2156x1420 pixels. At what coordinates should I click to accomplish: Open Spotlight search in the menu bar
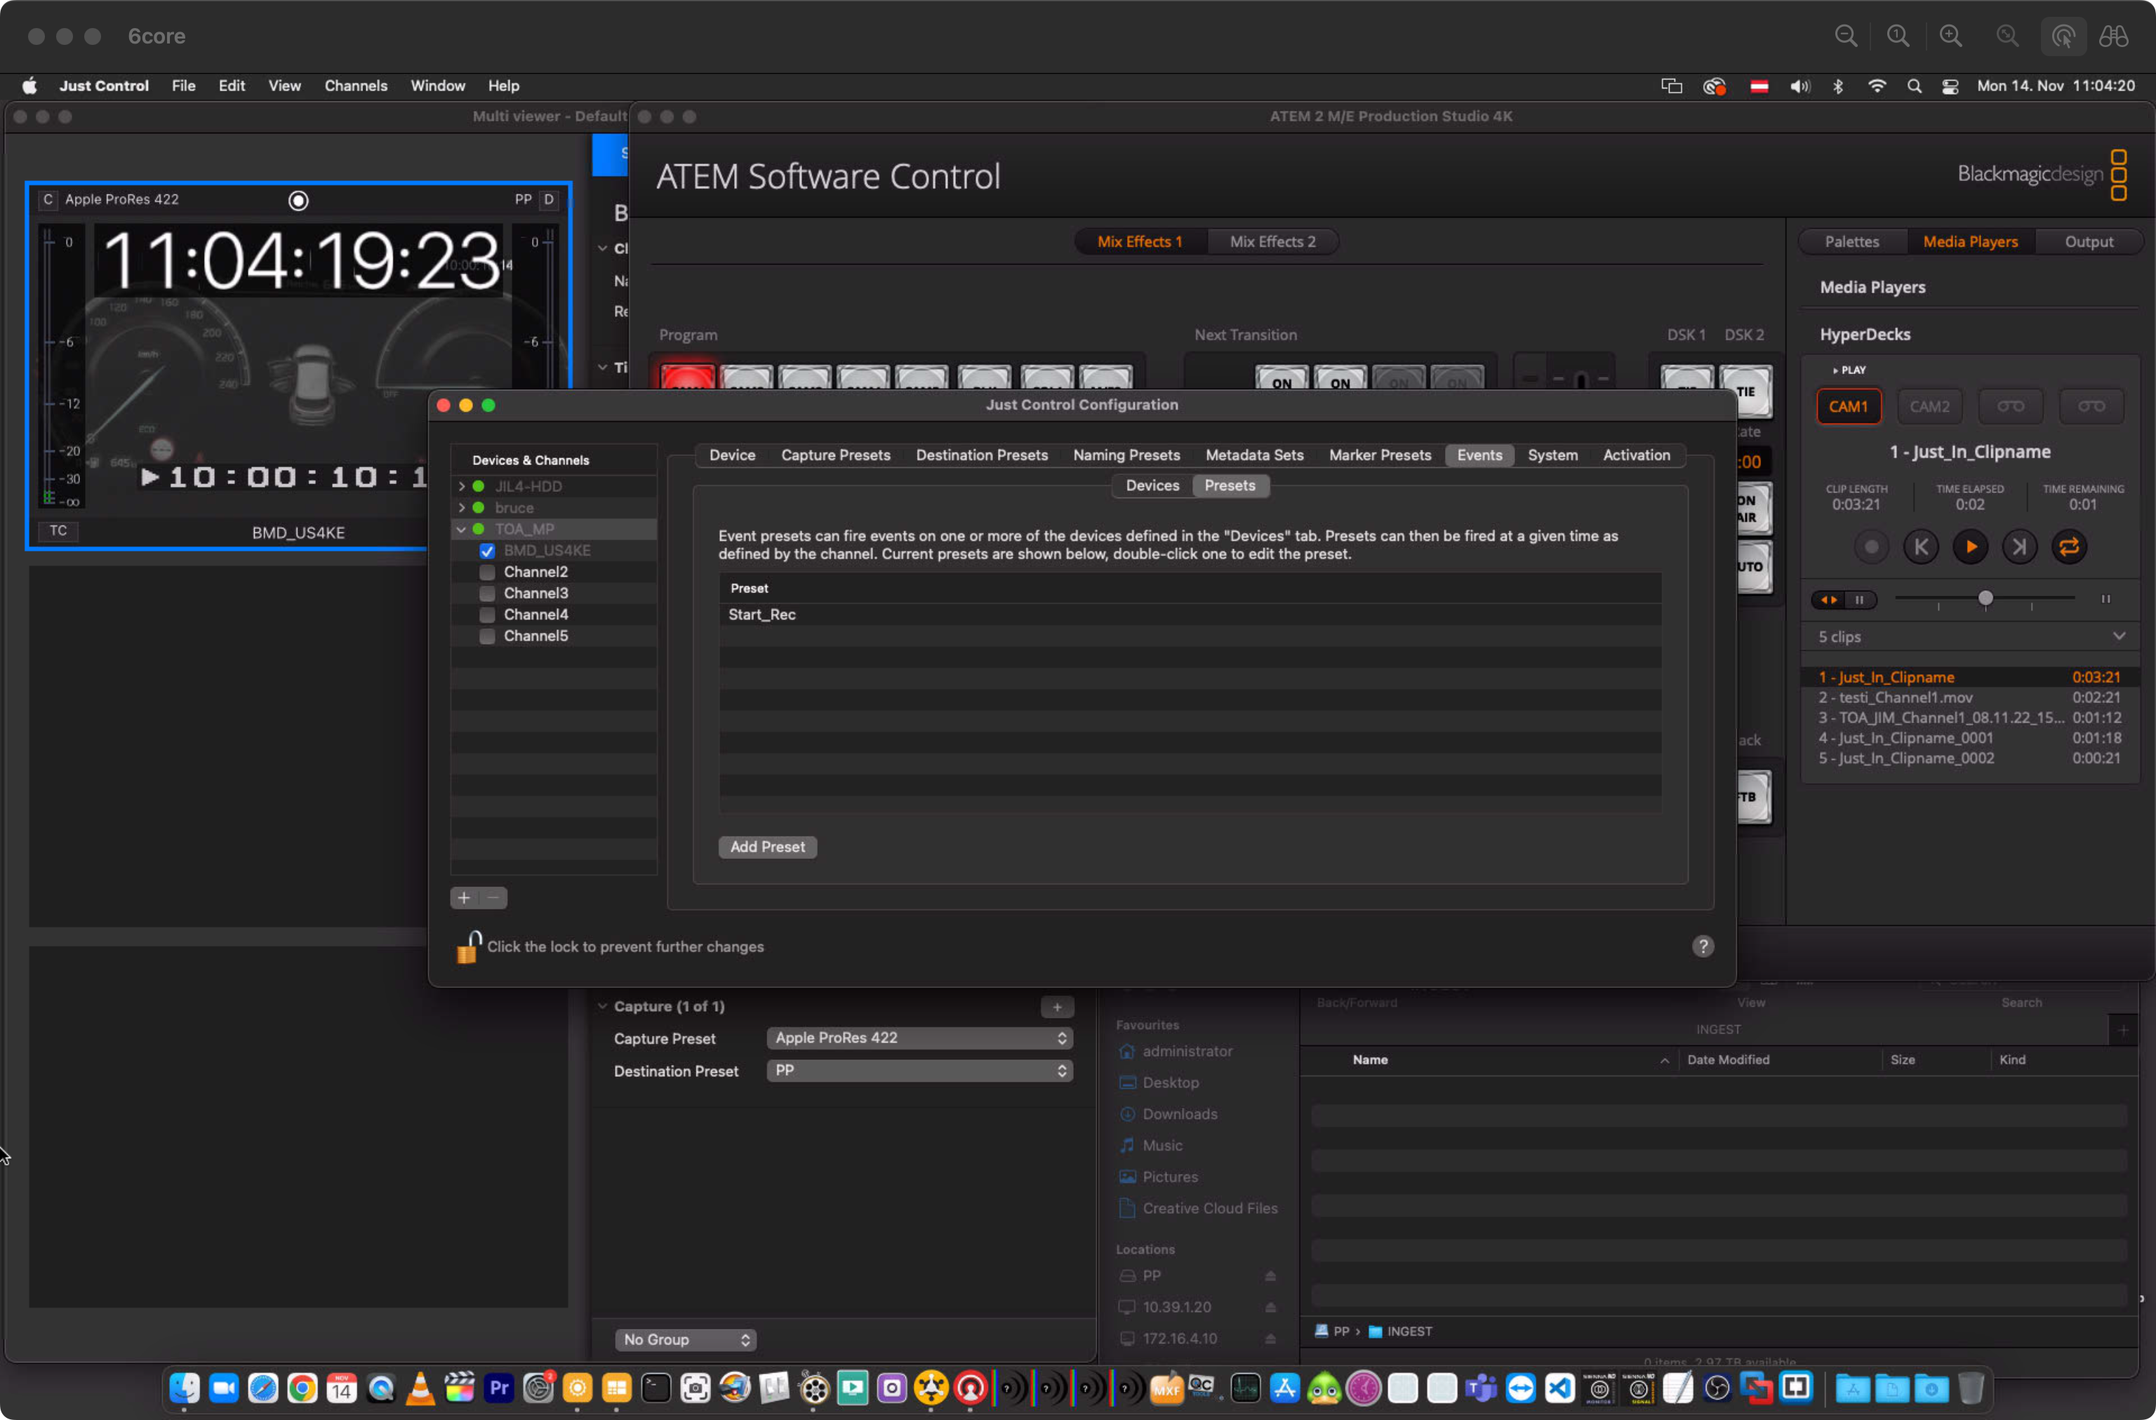pos(1913,86)
